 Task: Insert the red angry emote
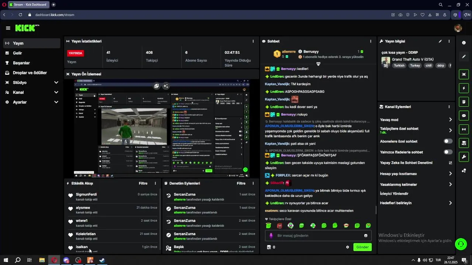coord(280,225)
